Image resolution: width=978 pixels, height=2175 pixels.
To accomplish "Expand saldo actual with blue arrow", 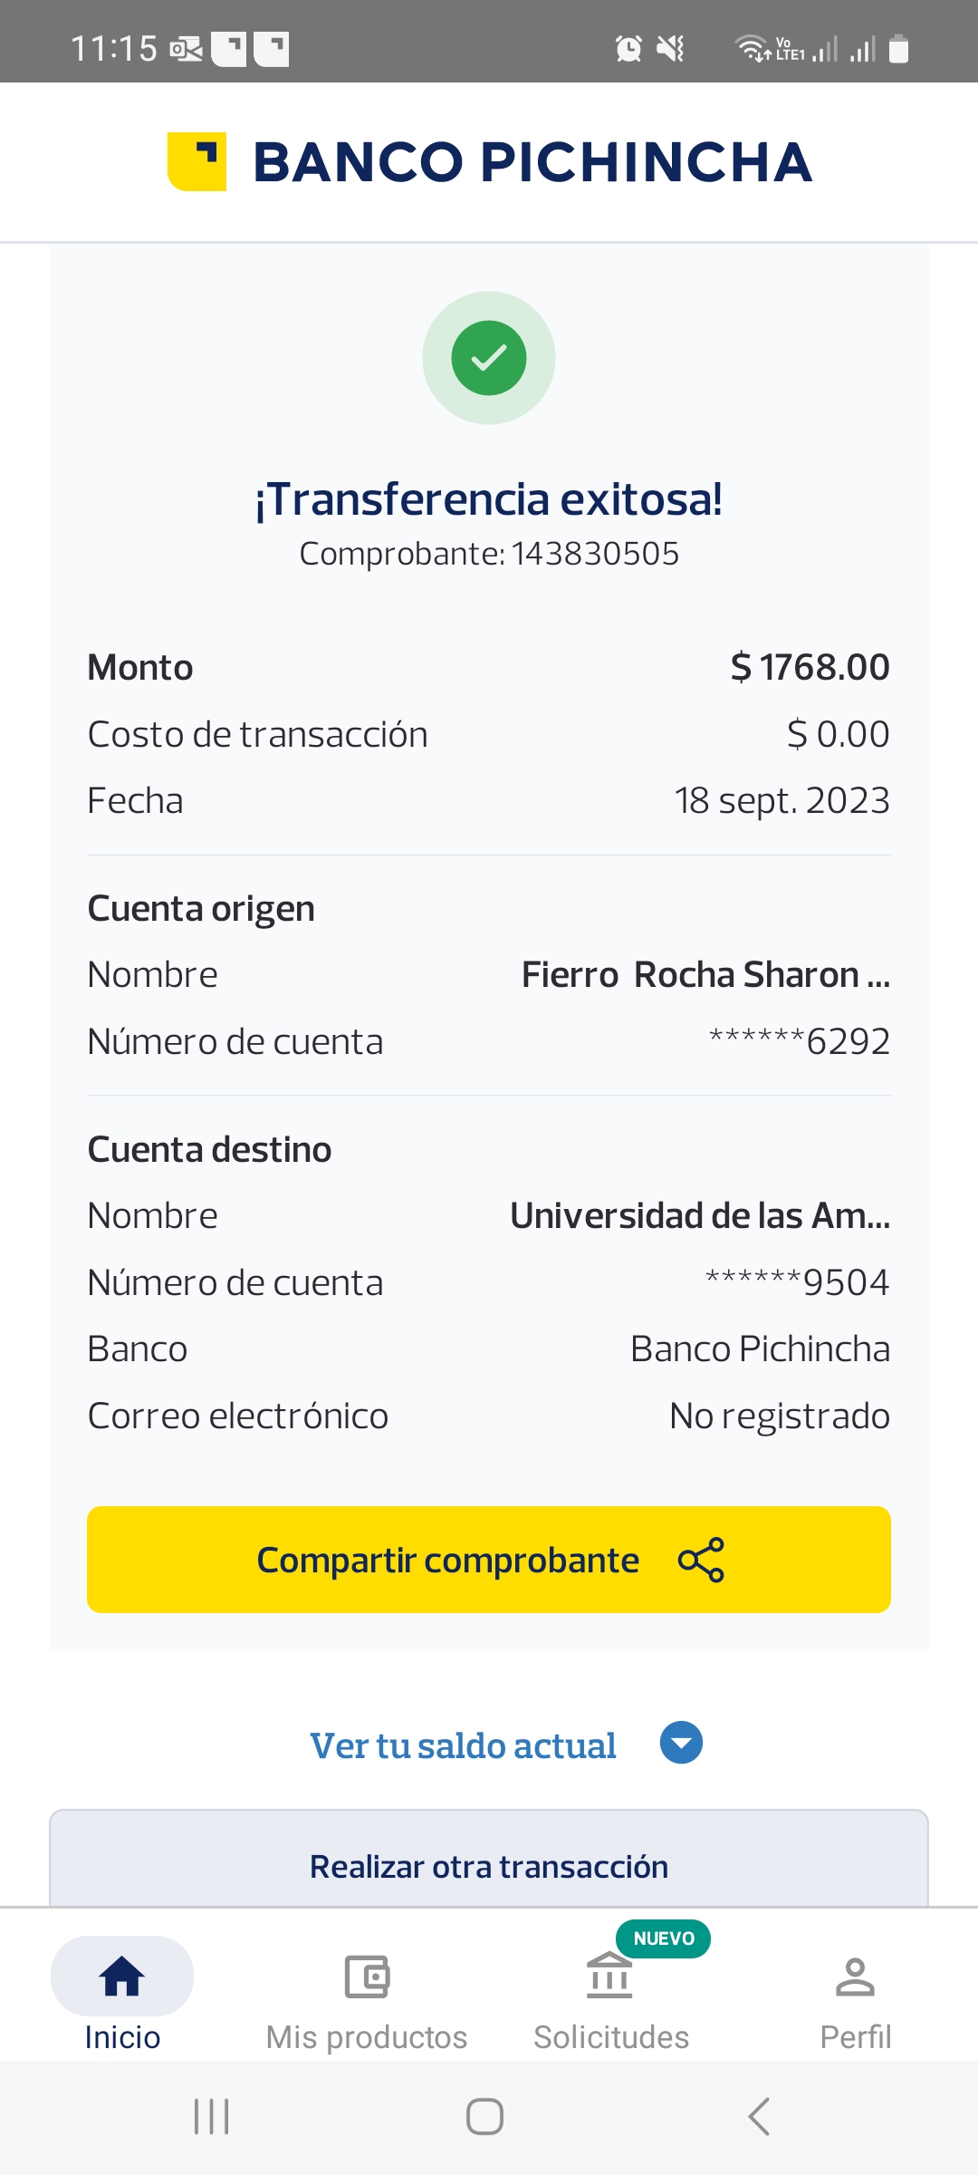I will coord(681,1743).
